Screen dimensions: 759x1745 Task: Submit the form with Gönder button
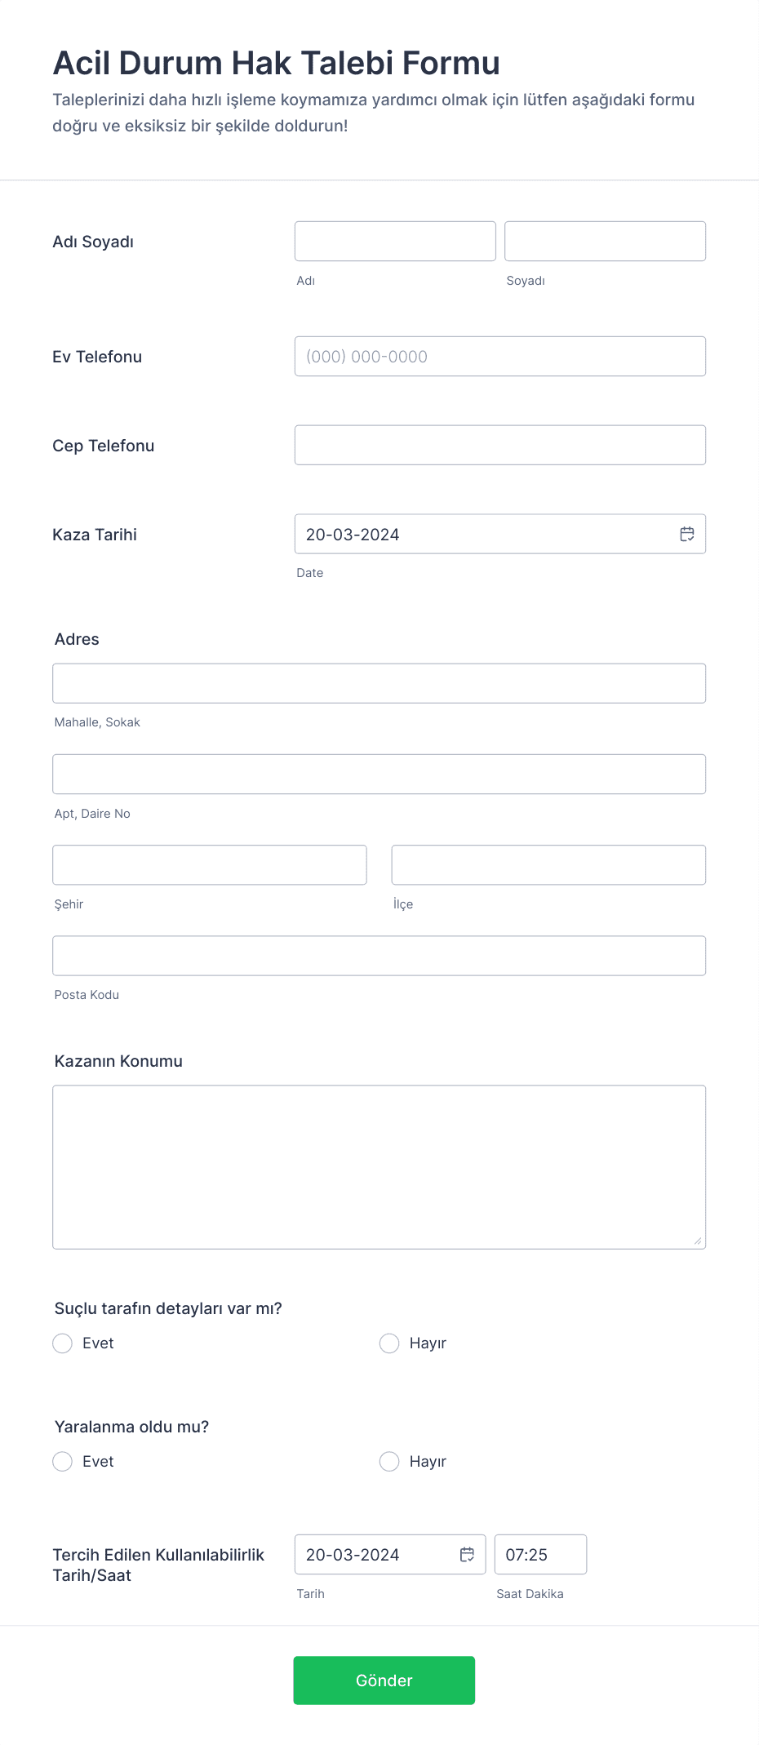coord(384,1681)
